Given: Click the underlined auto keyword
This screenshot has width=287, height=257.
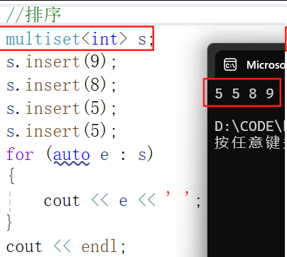Looking at the screenshot, I should tap(71, 155).
